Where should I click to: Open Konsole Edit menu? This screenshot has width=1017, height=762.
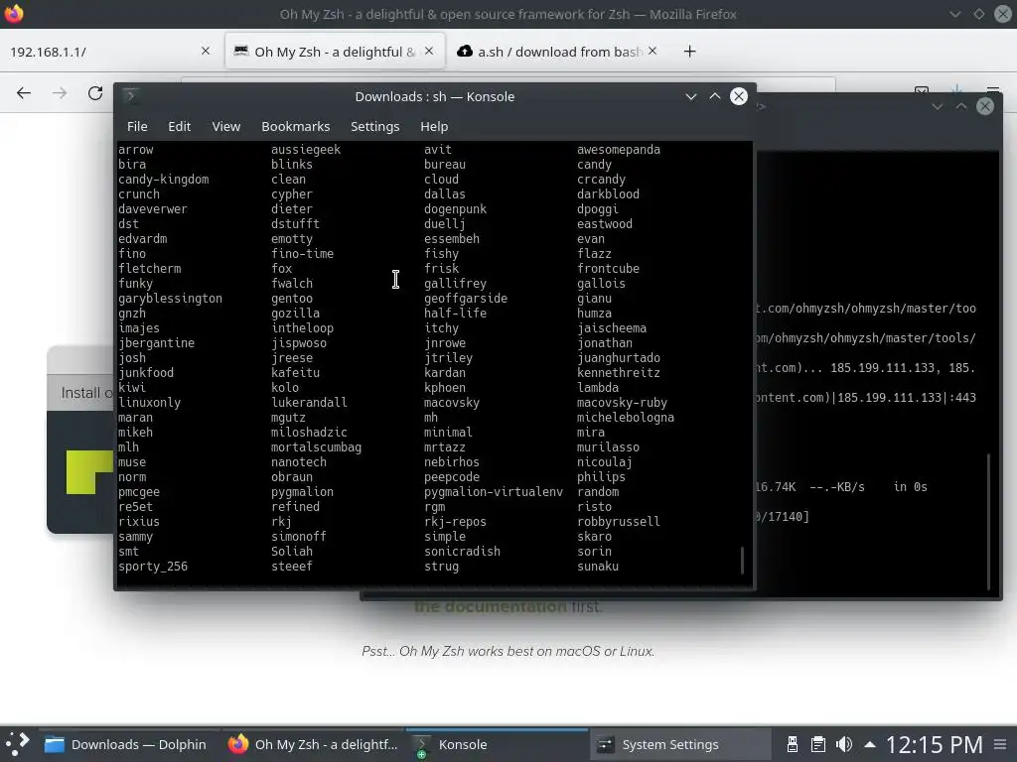(x=179, y=126)
